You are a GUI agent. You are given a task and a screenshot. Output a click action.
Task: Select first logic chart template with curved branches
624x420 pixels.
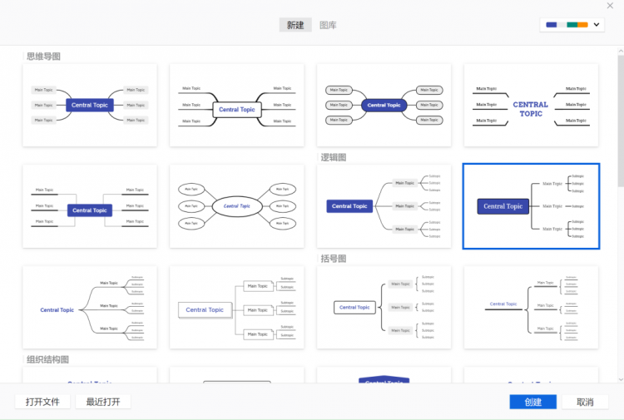(x=384, y=206)
